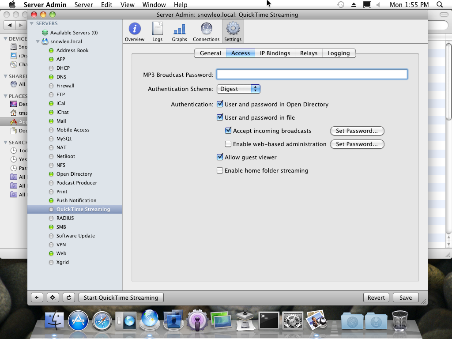Image resolution: width=452 pixels, height=339 pixels.
Task: Switch to the IP Bindings tab
Action: [275, 53]
